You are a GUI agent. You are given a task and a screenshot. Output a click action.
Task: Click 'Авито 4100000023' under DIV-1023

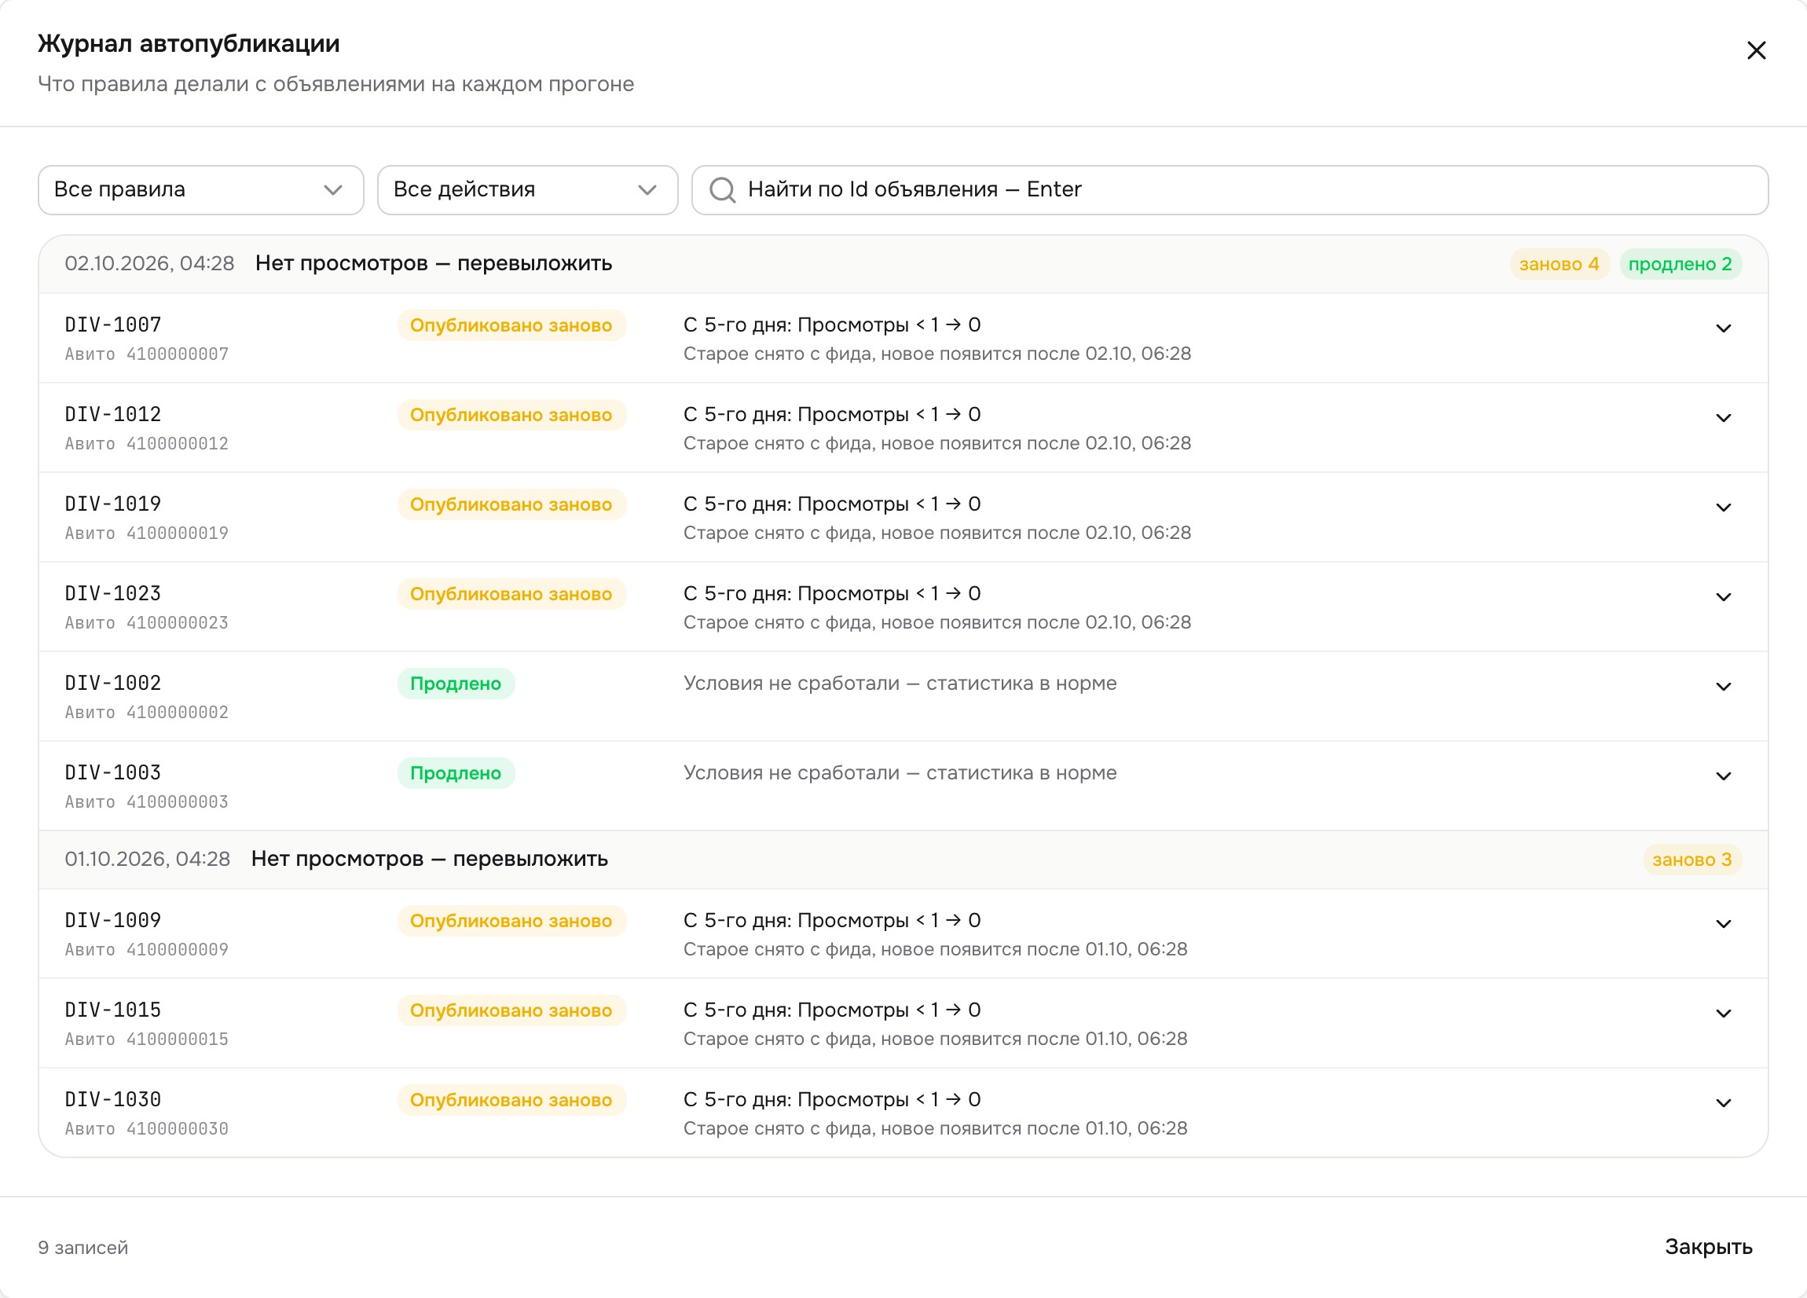147,622
